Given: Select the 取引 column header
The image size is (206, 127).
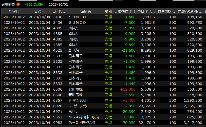Looking at the screenshot, I should [x=108, y=11].
